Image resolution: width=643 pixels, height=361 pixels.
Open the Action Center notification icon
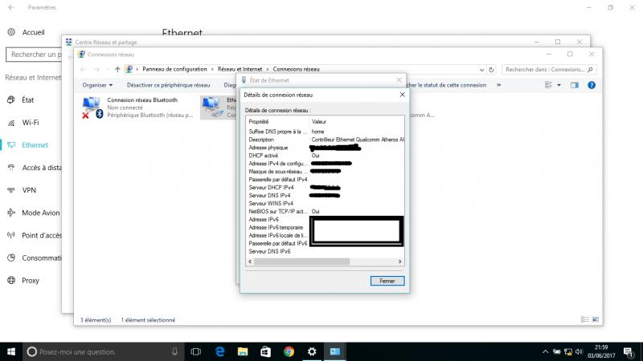629,351
